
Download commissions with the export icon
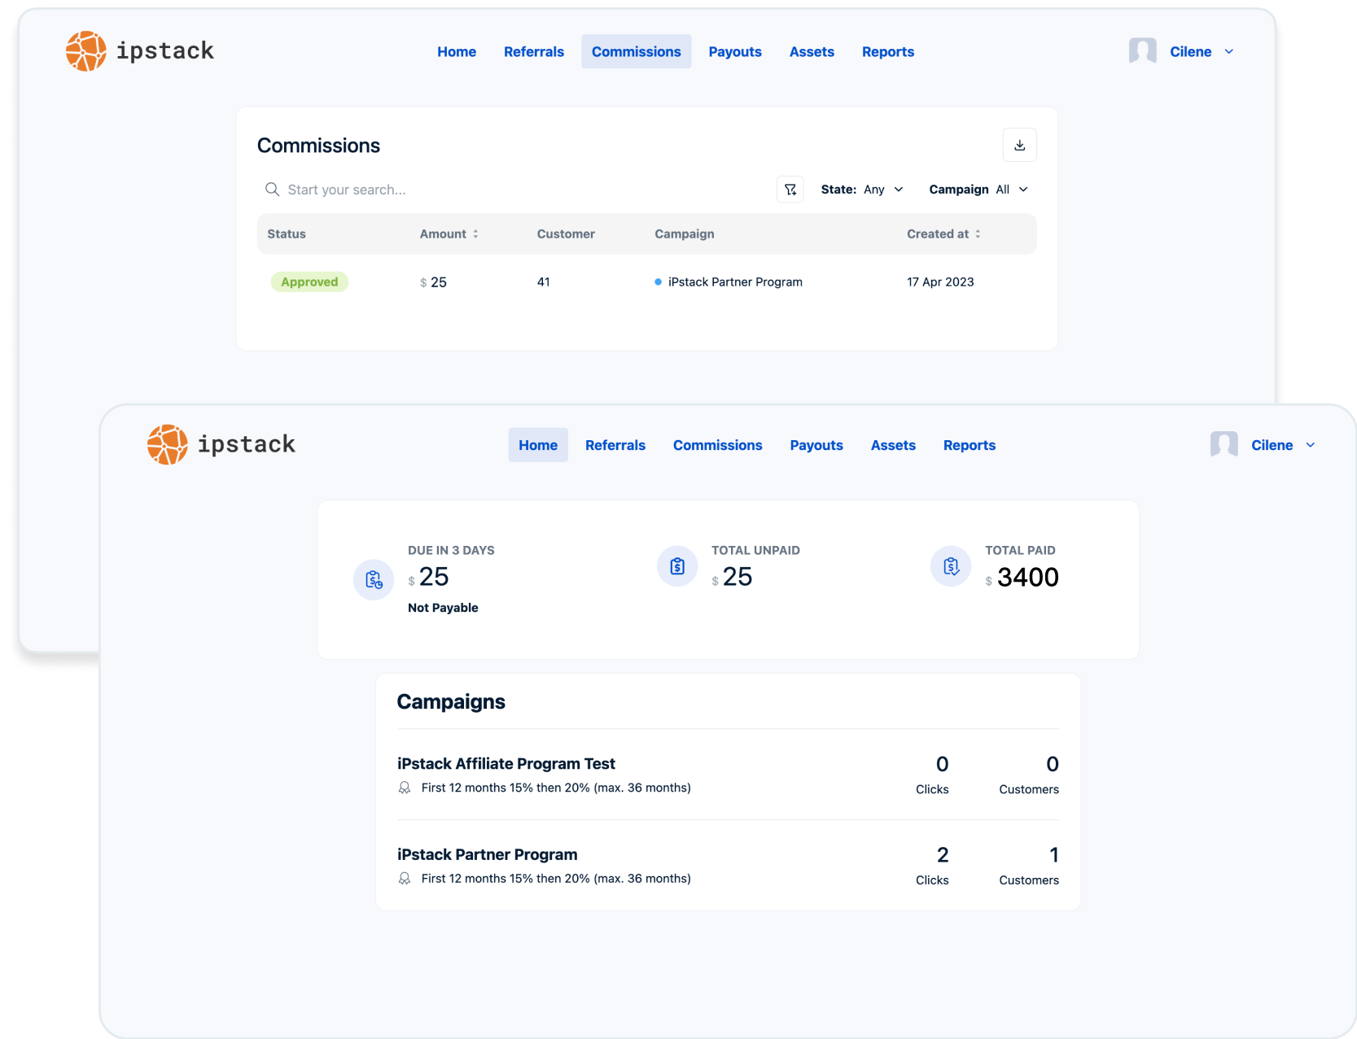coord(1019,145)
